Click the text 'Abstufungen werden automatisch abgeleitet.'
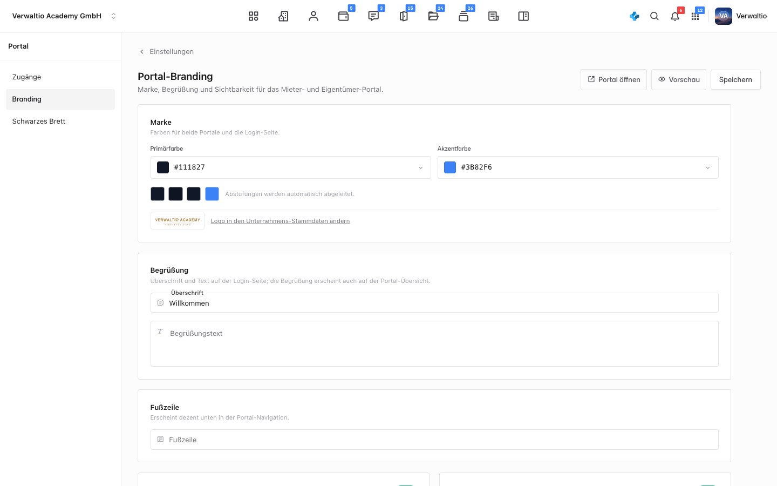The image size is (777, 486). (290, 194)
